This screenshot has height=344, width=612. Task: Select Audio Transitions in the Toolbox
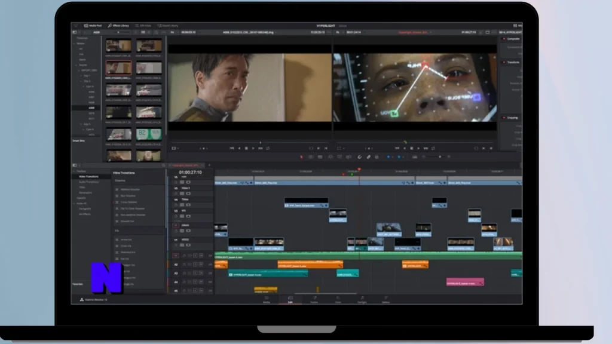(89, 182)
